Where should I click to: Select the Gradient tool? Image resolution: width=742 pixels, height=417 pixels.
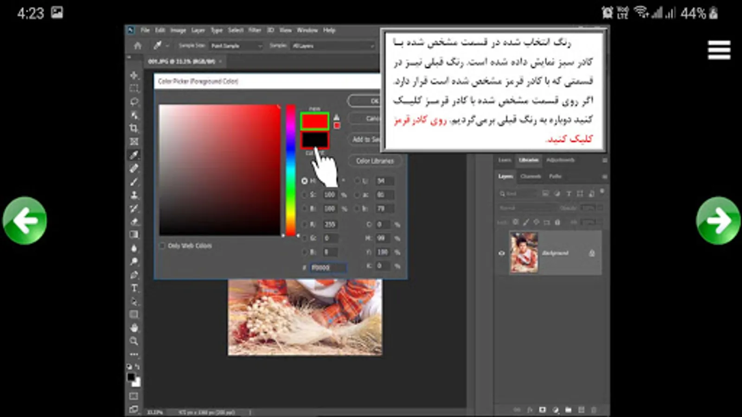coord(134,234)
